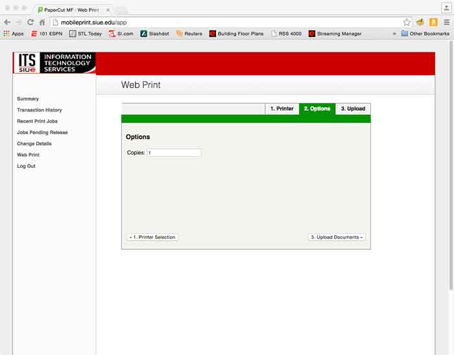Click the 3. Upload Documents button
The image size is (454, 355).
point(337,237)
